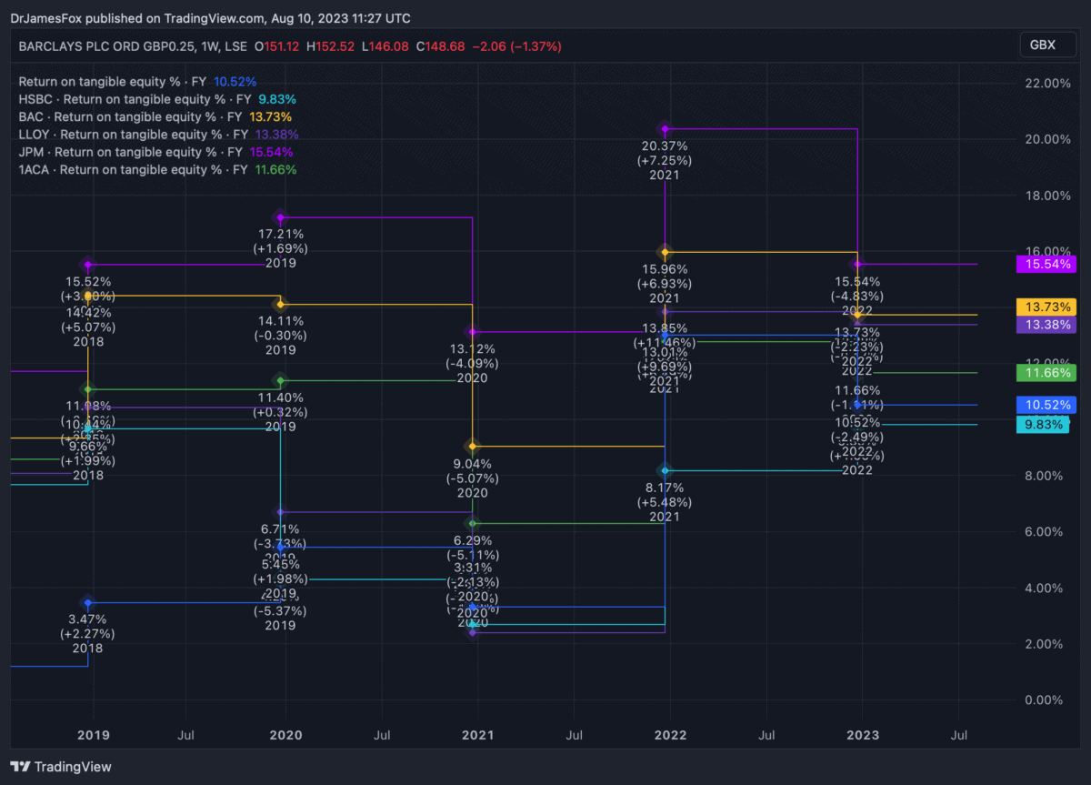Click the blue Barclays 3.47% diamond marker
The image size is (1091, 785).
click(88, 602)
